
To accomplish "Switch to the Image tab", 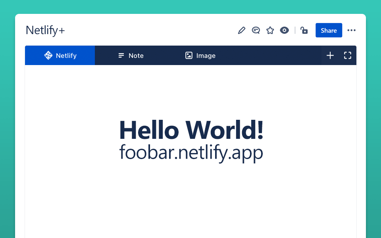I will click(200, 56).
